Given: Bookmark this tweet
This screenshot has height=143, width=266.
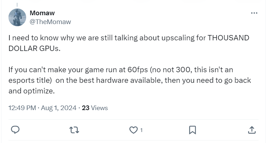Looking at the screenshot, I should 193,130.
